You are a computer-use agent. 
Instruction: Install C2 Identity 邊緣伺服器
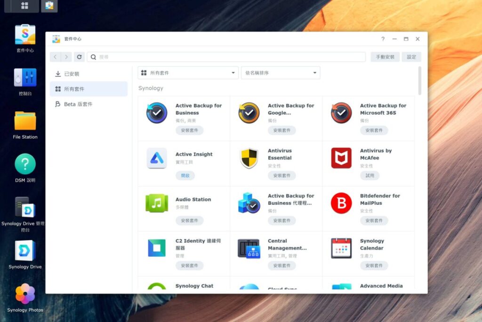(x=189, y=266)
